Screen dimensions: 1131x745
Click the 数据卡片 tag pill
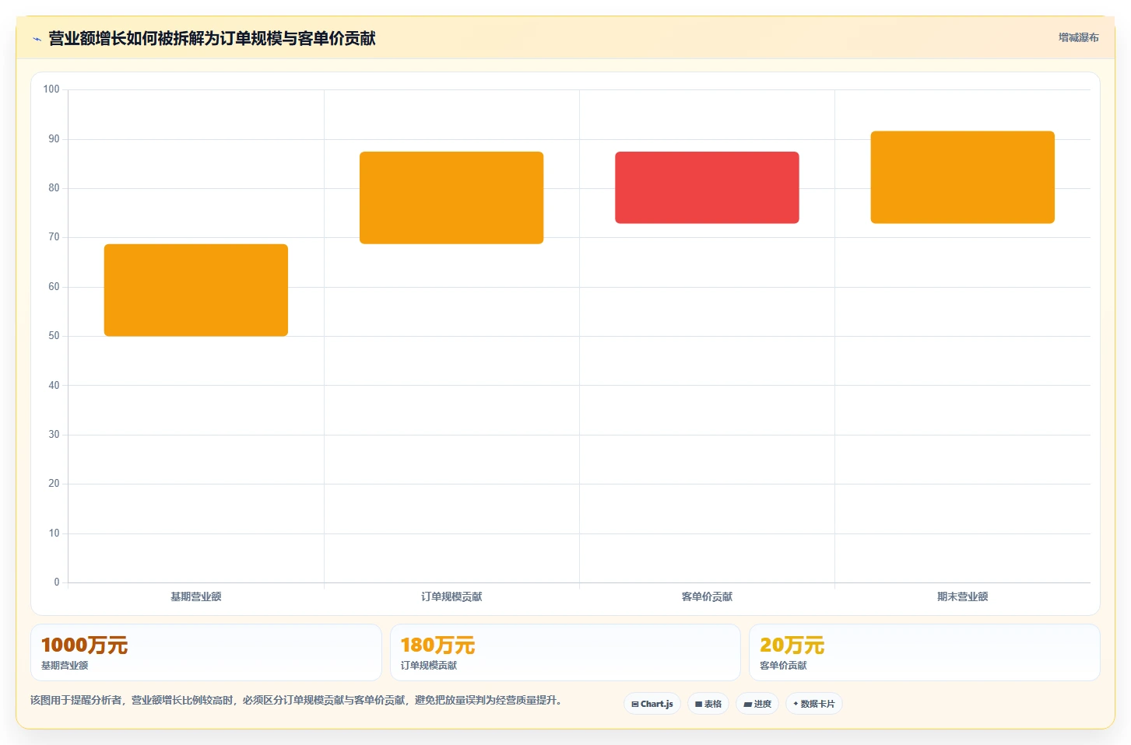[814, 704]
